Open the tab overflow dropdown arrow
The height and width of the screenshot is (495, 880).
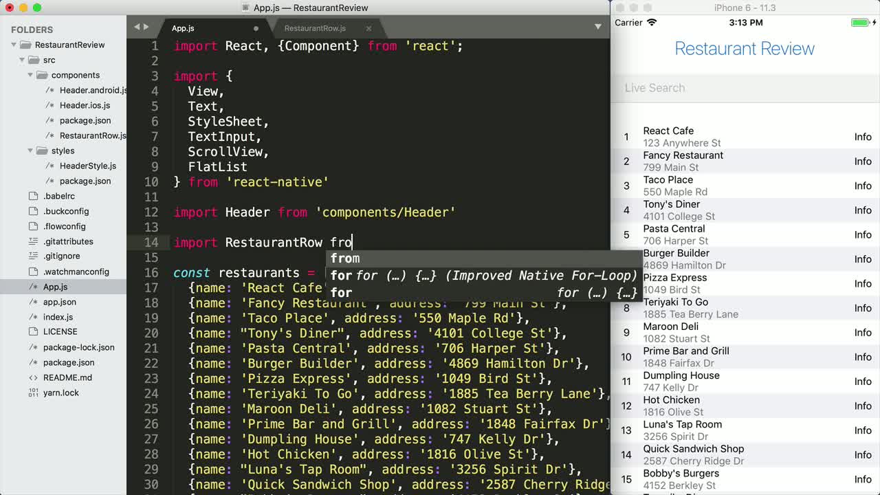597,27
